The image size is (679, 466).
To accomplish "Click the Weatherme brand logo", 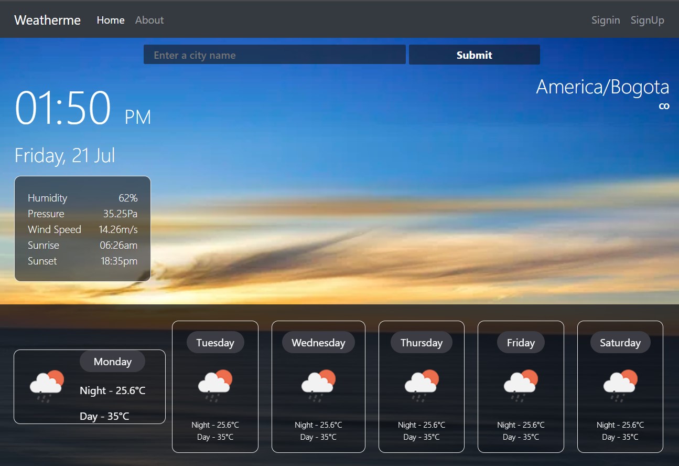I will [47, 20].
